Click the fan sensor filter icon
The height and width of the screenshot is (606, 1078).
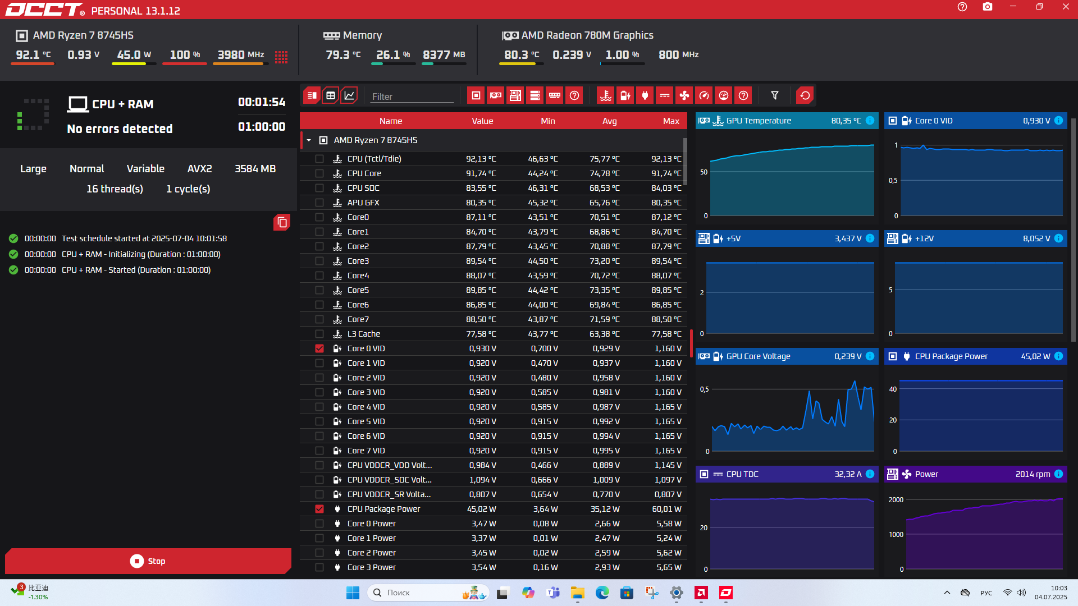(684, 95)
